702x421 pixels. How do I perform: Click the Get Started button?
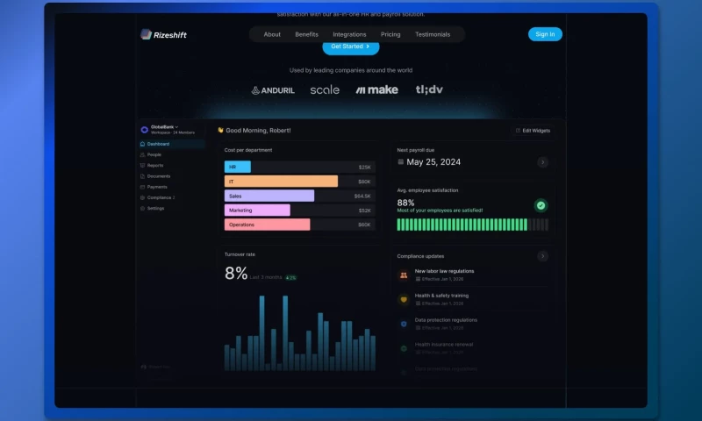tap(351, 46)
